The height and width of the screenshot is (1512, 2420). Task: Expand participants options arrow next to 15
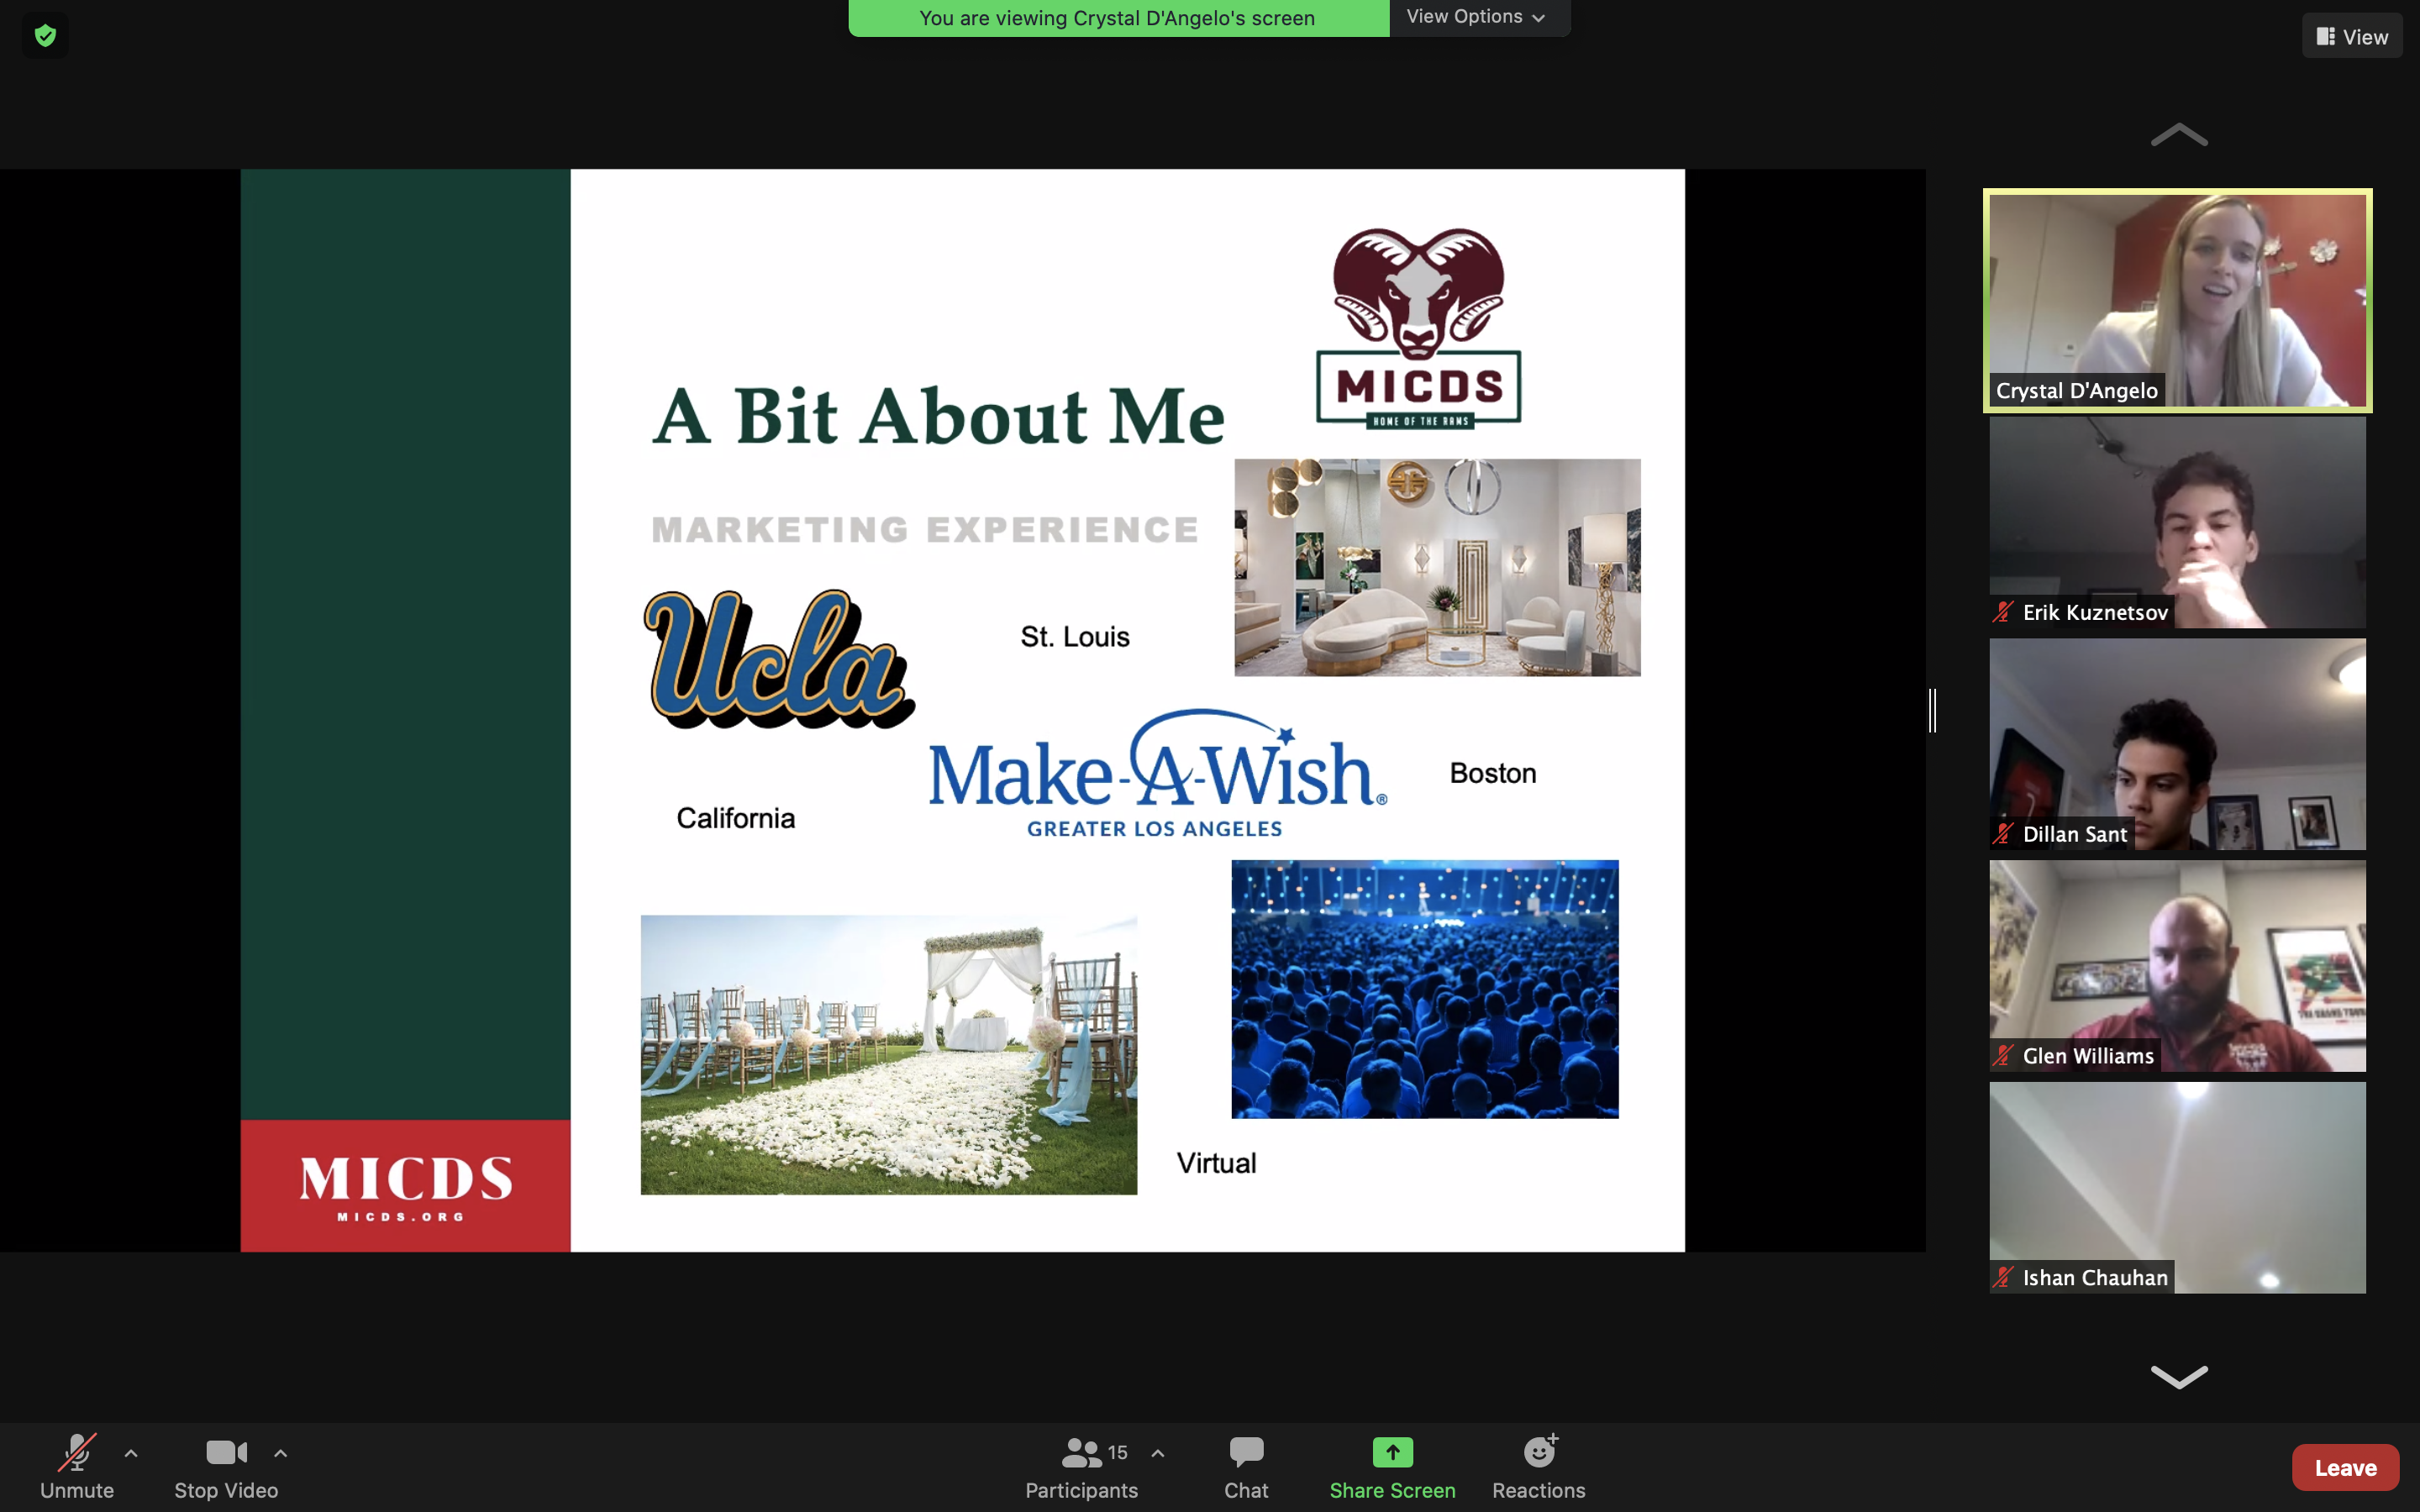[x=1158, y=1453]
